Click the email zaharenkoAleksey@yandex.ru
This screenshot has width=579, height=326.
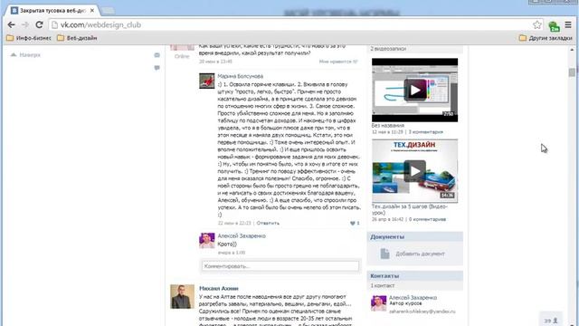(x=422, y=312)
